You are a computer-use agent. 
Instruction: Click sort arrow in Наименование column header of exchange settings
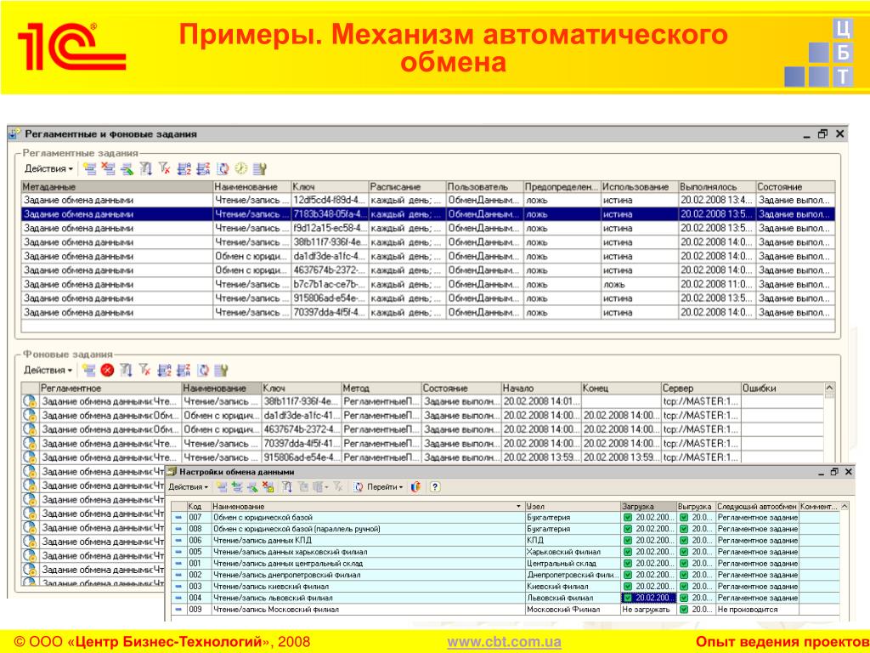pos(519,507)
